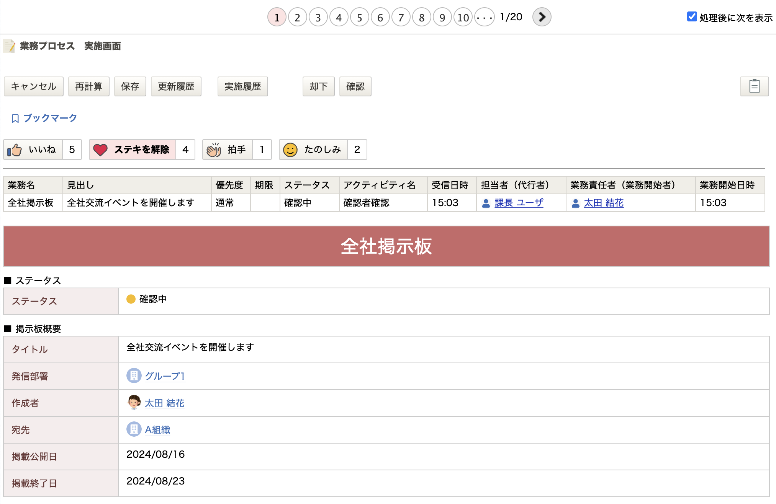The width and height of the screenshot is (776, 504).
Task: Go to next item with arrow button
Action: click(542, 17)
